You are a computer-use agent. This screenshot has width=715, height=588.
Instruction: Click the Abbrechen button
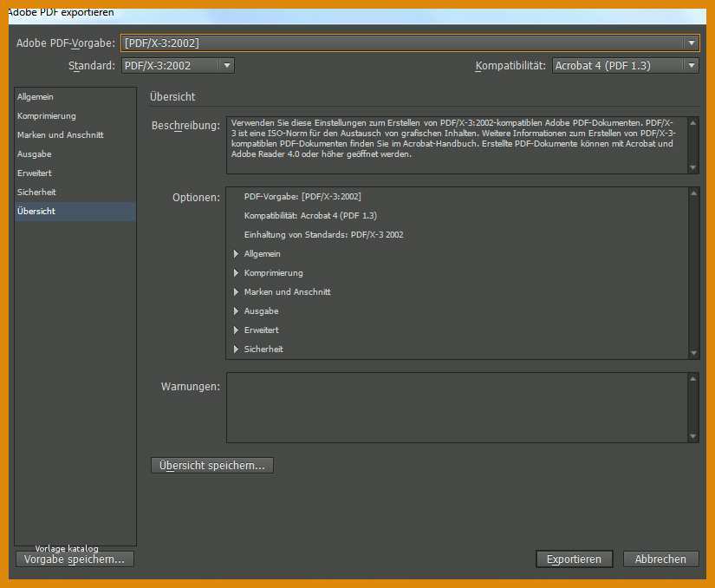[x=660, y=559]
